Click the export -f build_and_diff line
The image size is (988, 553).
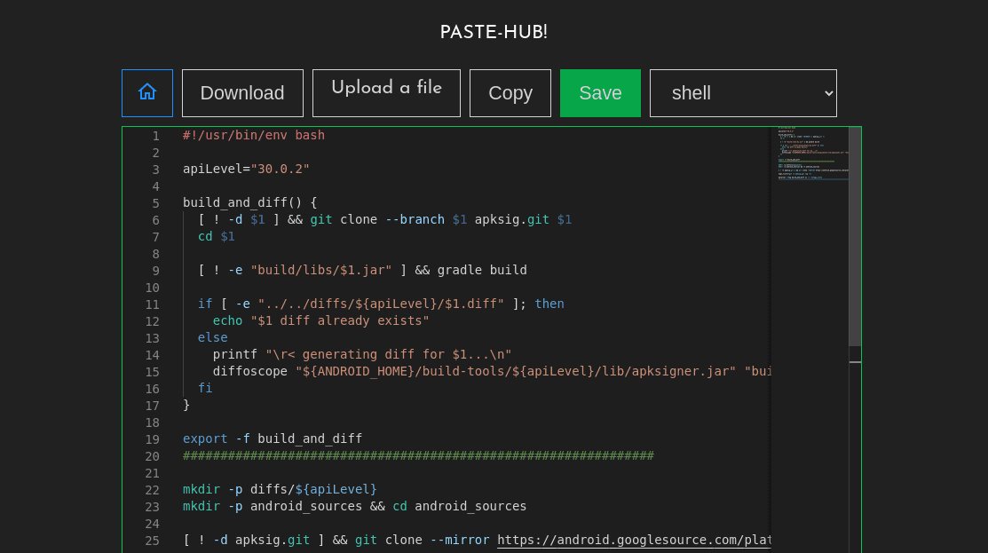(273, 438)
